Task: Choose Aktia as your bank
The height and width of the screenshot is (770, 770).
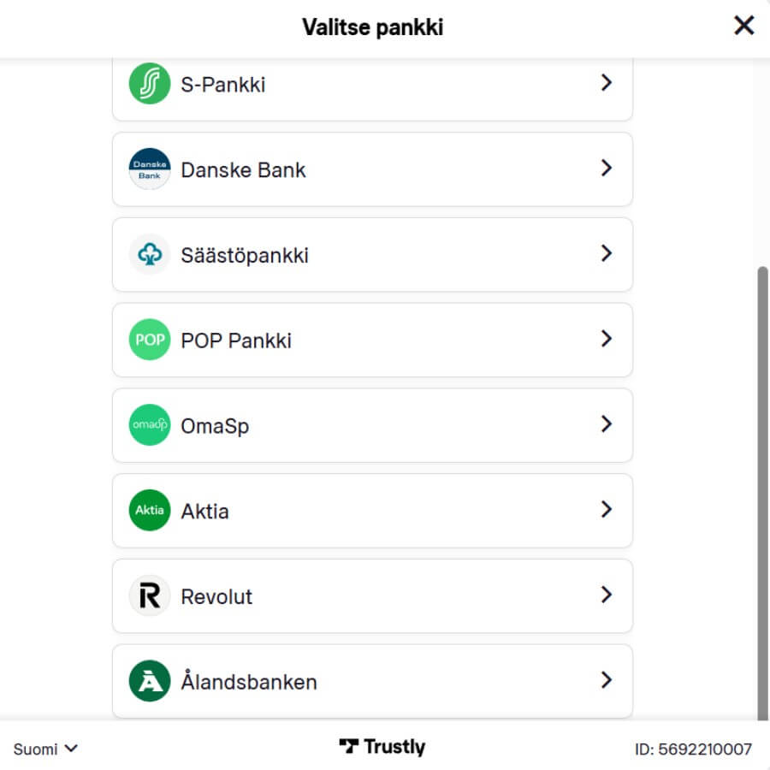Action: tap(204, 512)
